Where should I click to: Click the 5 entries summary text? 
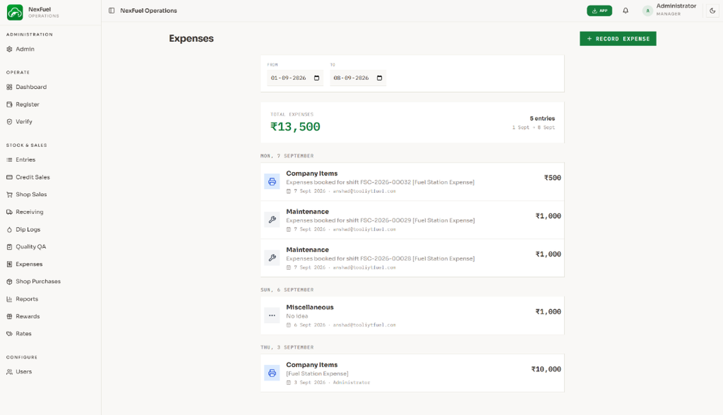pyautogui.click(x=542, y=119)
